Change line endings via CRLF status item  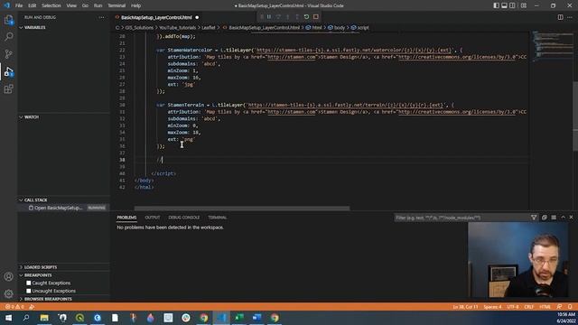(528, 307)
